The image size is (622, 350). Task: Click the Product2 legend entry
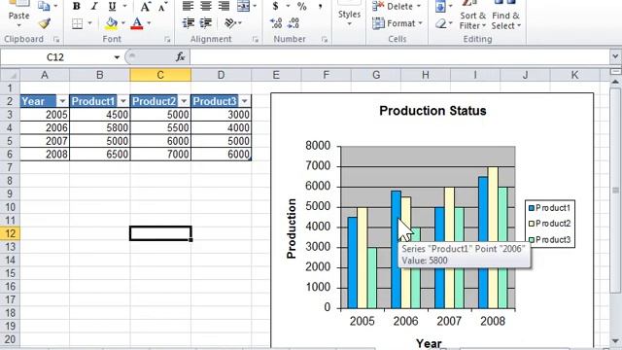coord(550,224)
